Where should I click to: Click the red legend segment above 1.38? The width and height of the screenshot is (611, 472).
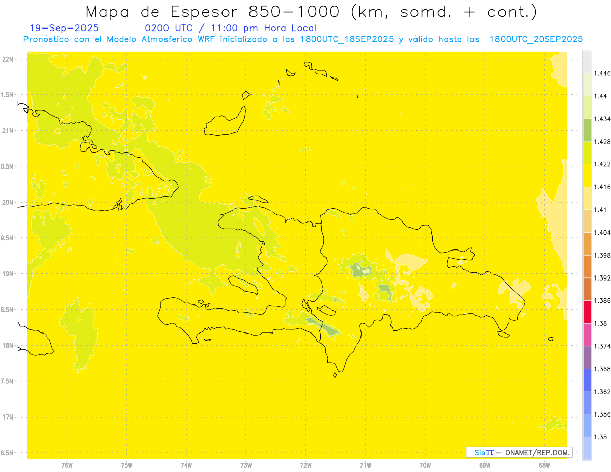tap(587, 312)
